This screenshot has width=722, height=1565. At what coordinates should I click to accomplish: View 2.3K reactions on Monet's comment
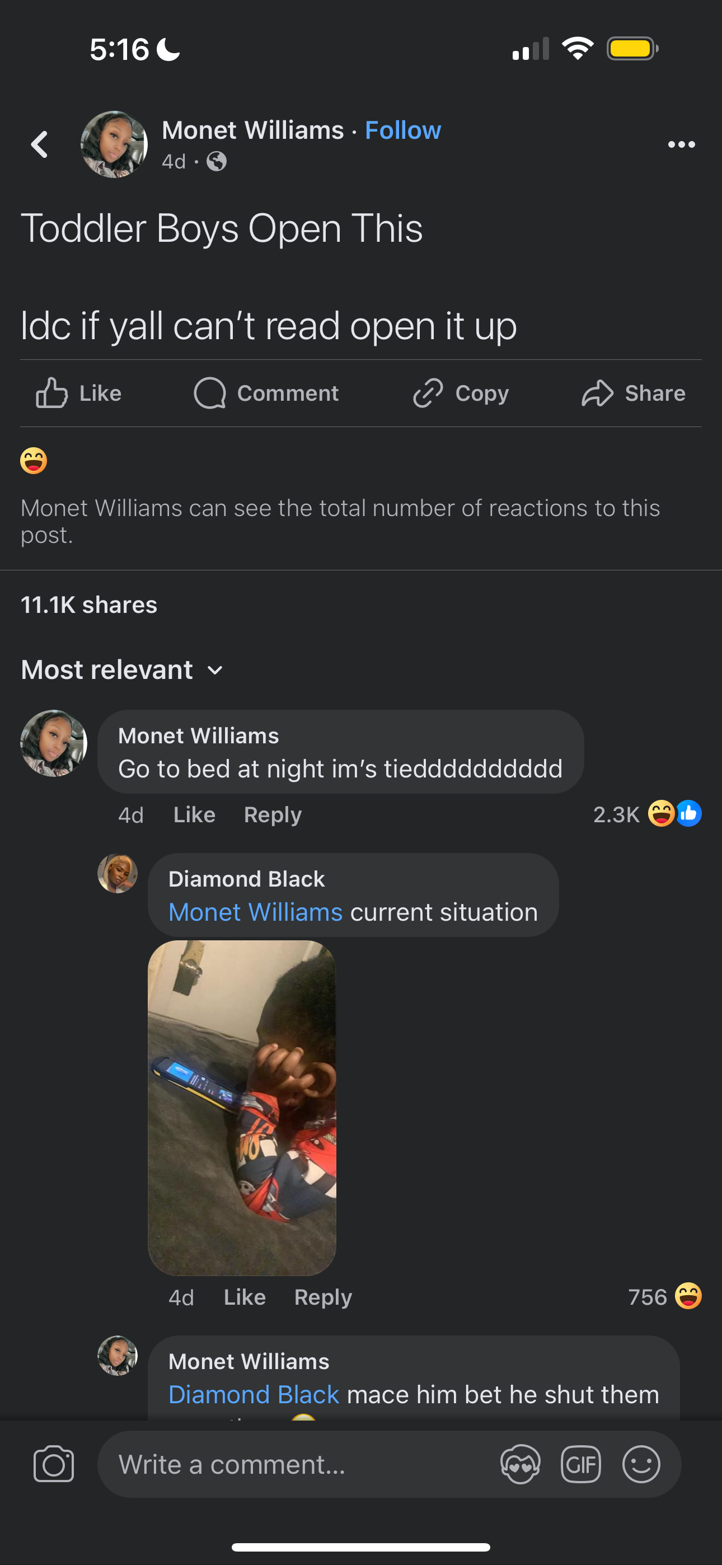coord(647,814)
